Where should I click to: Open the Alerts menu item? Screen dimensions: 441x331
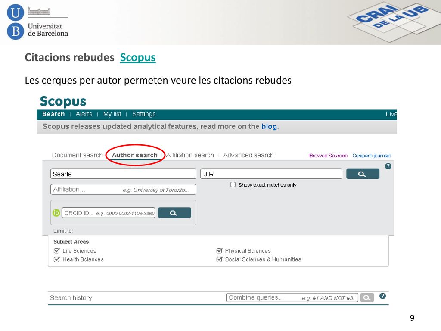[84, 114]
